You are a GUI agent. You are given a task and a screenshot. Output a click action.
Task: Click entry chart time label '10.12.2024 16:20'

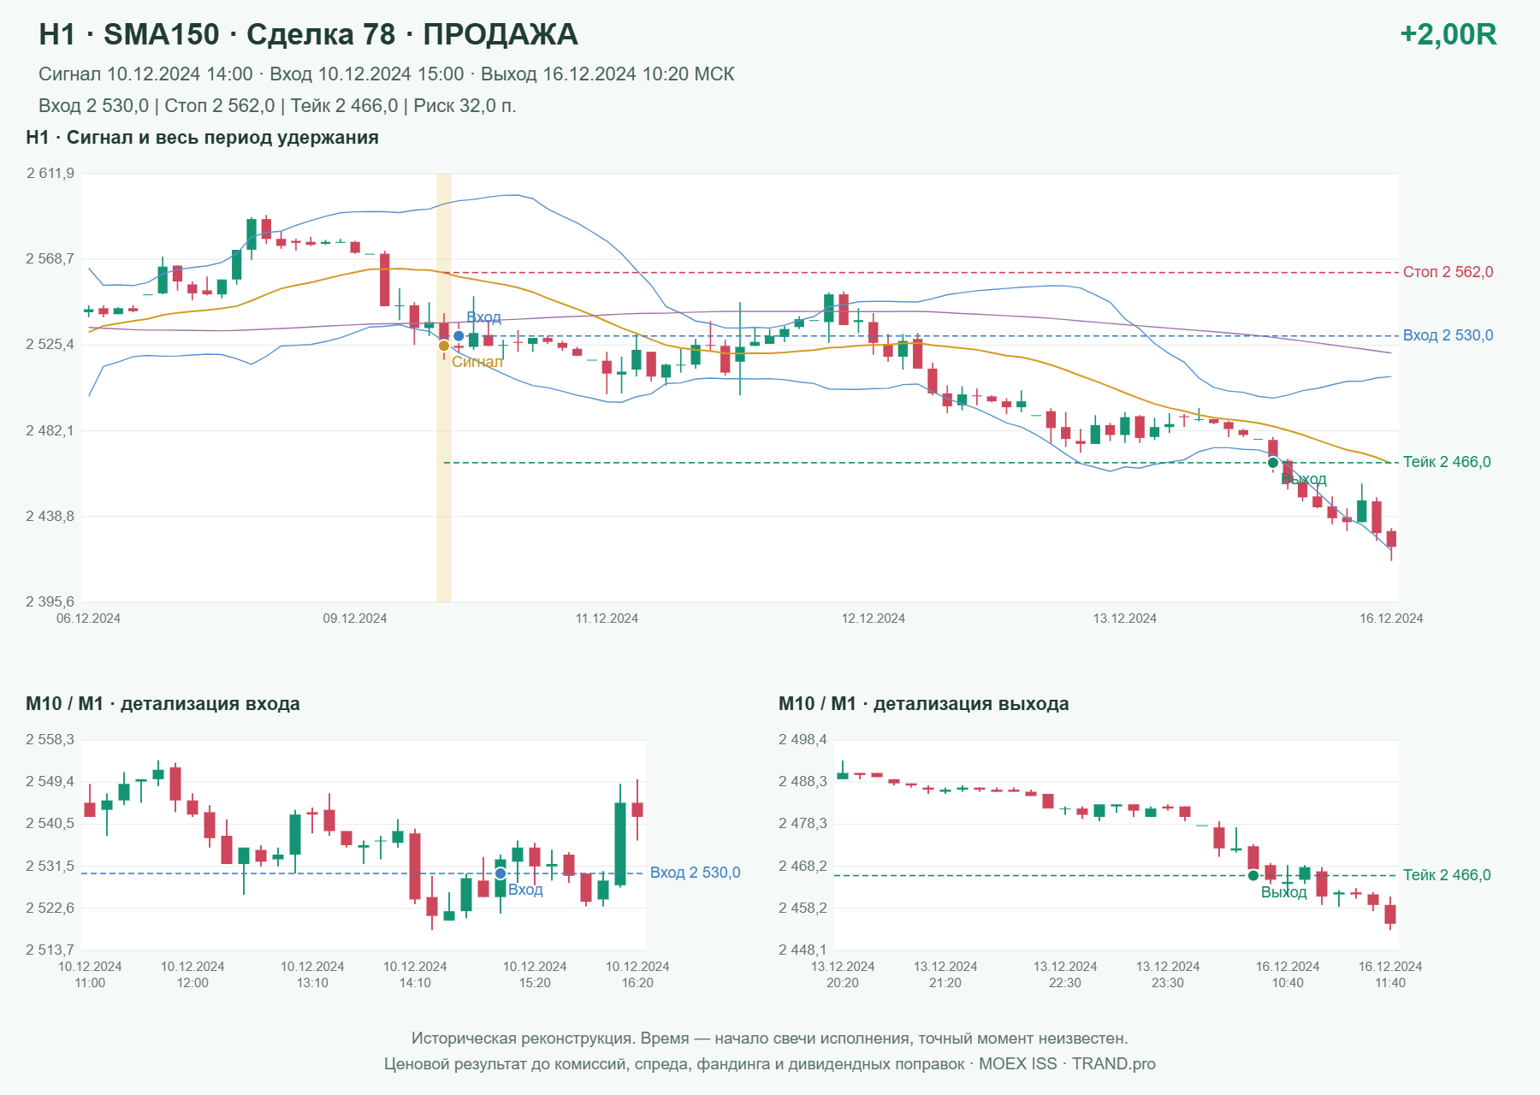pos(637,974)
